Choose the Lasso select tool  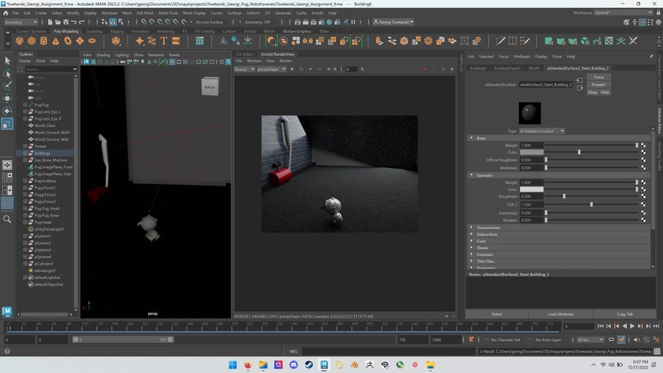[x=7, y=74]
